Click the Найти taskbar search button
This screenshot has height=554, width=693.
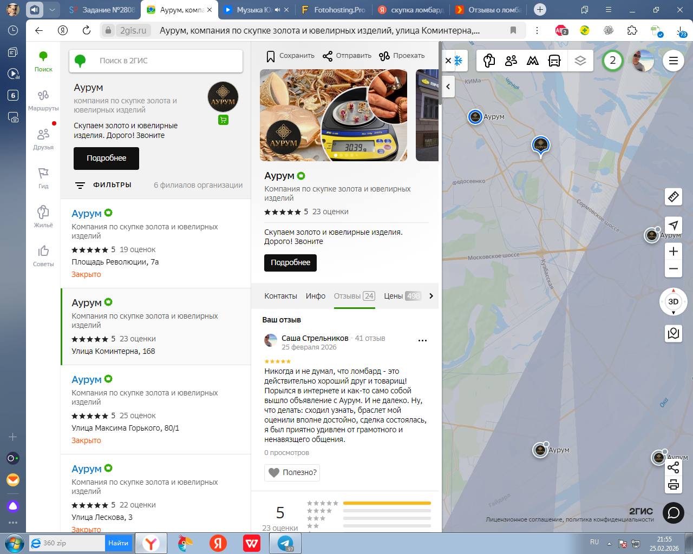118,543
